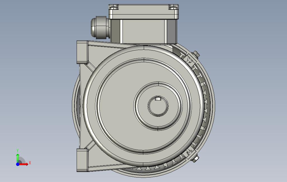Click the blue origin sphere of the axis triad
Screen dimensions: 287x182
tap(18, 164)
